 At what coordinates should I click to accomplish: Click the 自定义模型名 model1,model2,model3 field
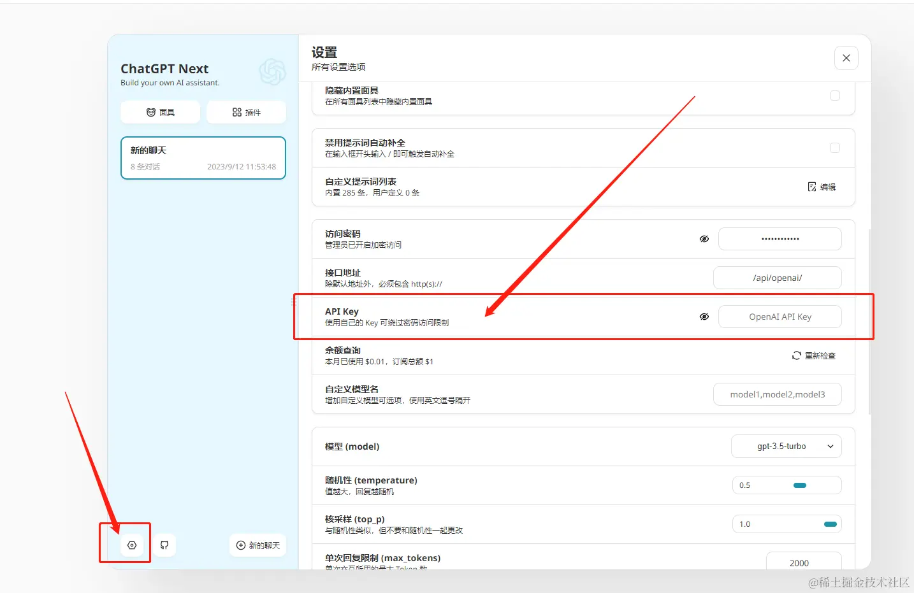pyautogui.click(x=778, y=394)
